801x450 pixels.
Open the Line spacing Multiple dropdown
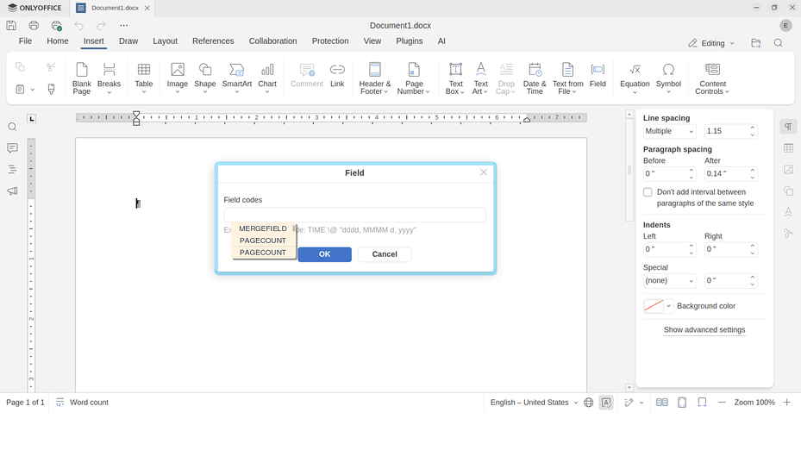pos(669,131)
